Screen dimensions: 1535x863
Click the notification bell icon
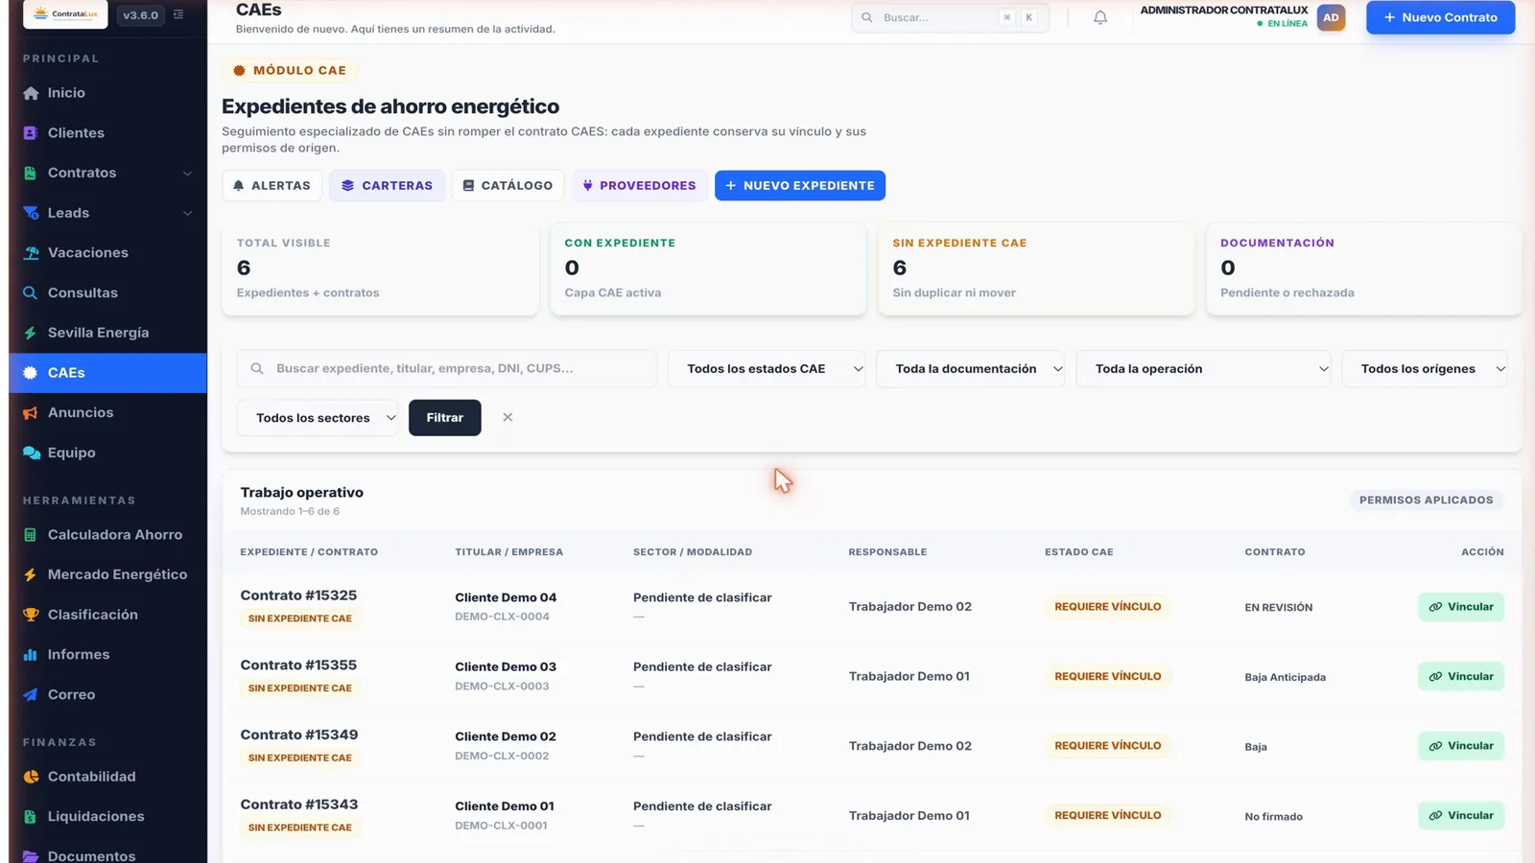pos(1100,17)
